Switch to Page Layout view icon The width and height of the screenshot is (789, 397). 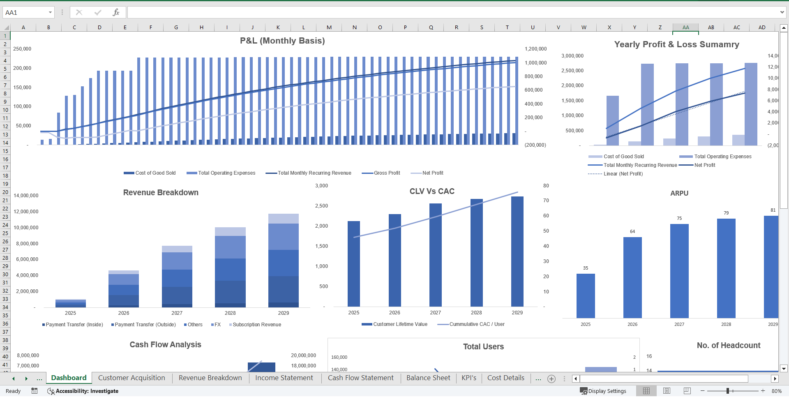(667, 391)
